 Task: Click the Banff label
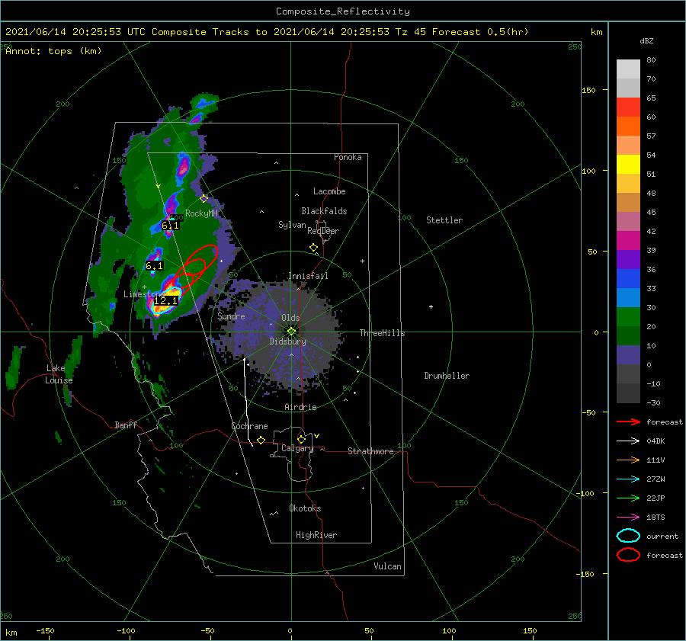click(126, 425)
